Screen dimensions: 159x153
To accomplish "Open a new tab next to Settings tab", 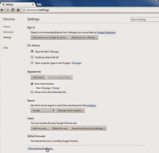I will pyautogui.click(x=39, y=4).
